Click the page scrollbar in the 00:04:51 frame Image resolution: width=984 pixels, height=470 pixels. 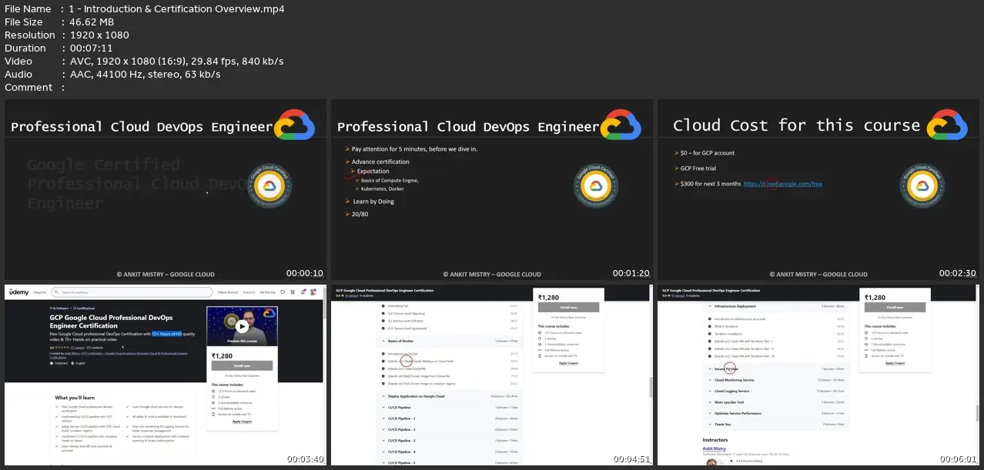click(x=651, y=388)
